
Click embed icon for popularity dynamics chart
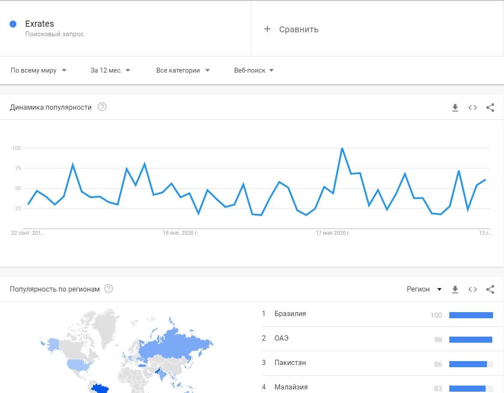click(472, 108)
